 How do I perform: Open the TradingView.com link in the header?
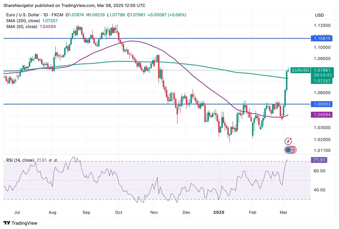(78, 5)
